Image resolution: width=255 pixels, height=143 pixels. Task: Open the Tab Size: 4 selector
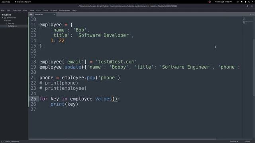[x=234, y=141]
